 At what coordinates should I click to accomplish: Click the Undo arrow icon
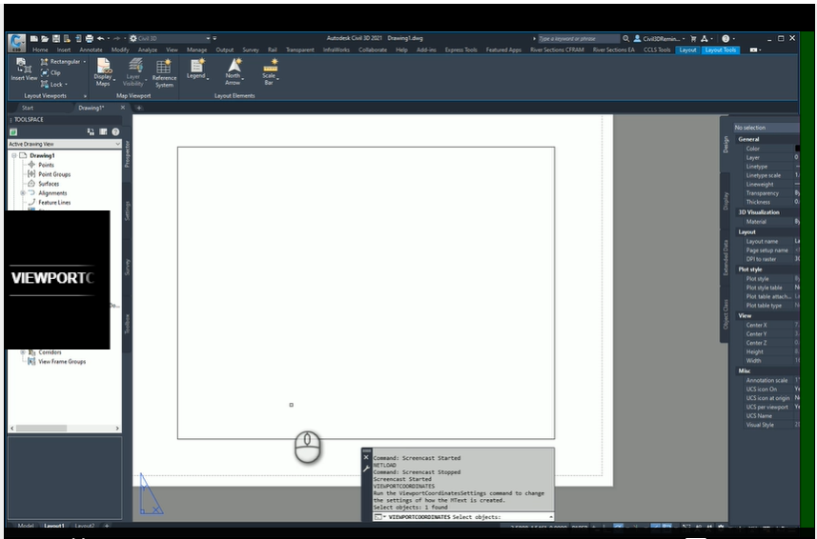100,38
